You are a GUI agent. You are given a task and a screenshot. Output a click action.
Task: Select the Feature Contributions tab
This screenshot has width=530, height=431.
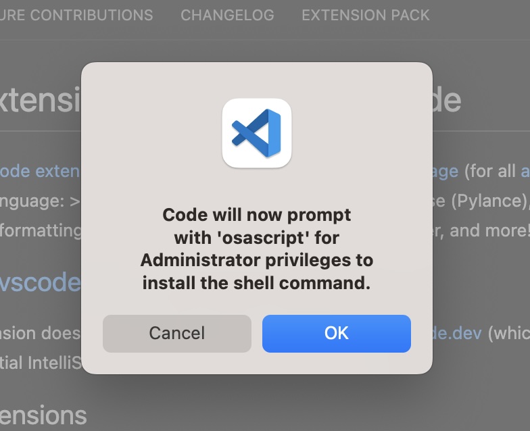(76, 15)
